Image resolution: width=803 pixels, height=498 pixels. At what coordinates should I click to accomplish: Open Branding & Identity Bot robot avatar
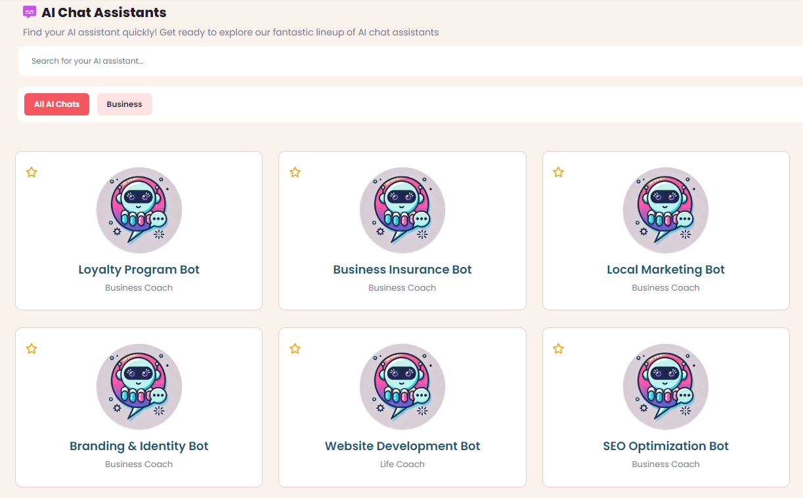(x=139, y=387)
